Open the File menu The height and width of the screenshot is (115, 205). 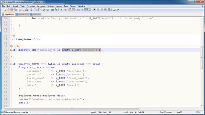point(4,6)
